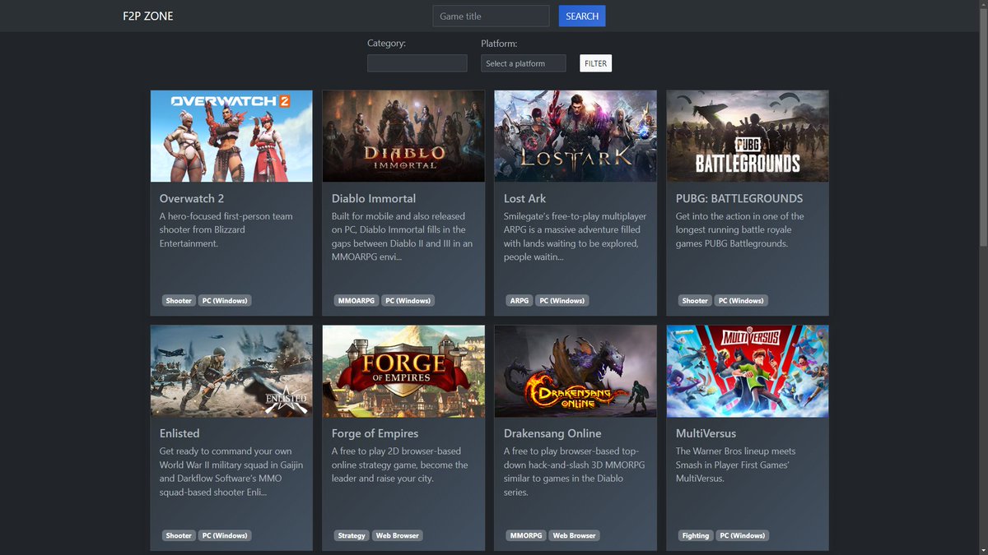Screen dimensions: 988x555
Task: Click Shooter tag on Overwatch 2 card
Action: tap(179, 301)
